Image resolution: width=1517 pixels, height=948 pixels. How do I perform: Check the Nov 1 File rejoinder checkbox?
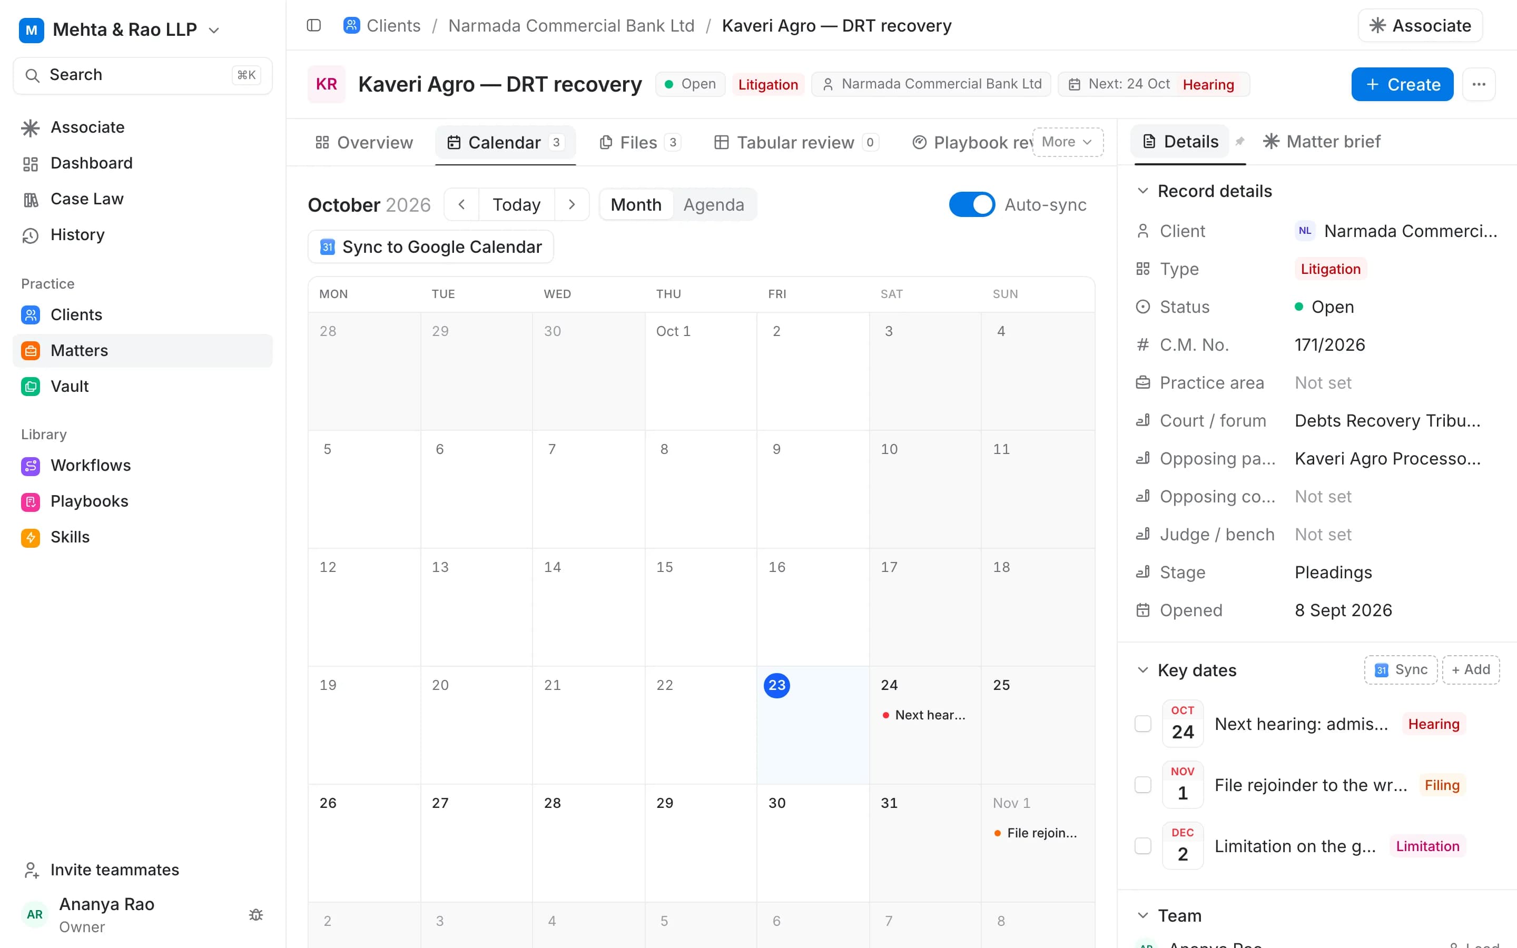[x=1143, y=785]
